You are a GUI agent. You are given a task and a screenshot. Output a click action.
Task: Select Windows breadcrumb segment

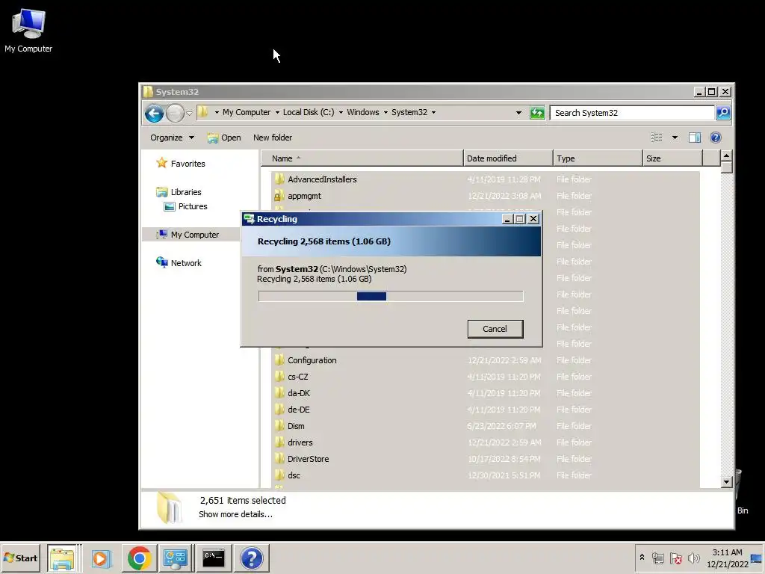[362, 112]
